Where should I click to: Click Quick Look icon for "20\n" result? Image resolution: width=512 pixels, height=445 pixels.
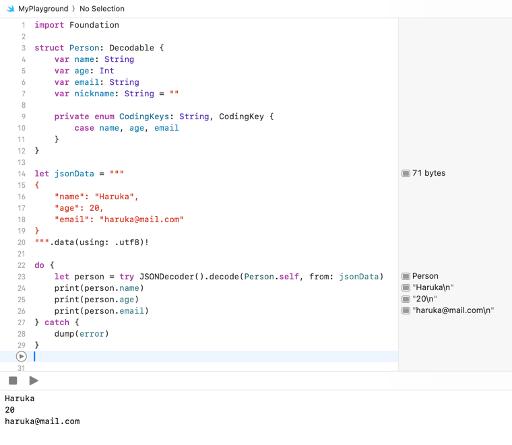(x=406, y=299)
